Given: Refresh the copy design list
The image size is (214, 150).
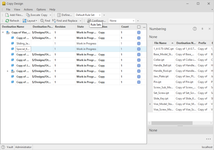Looking at the screenshot, I should (x=12, y=21).
